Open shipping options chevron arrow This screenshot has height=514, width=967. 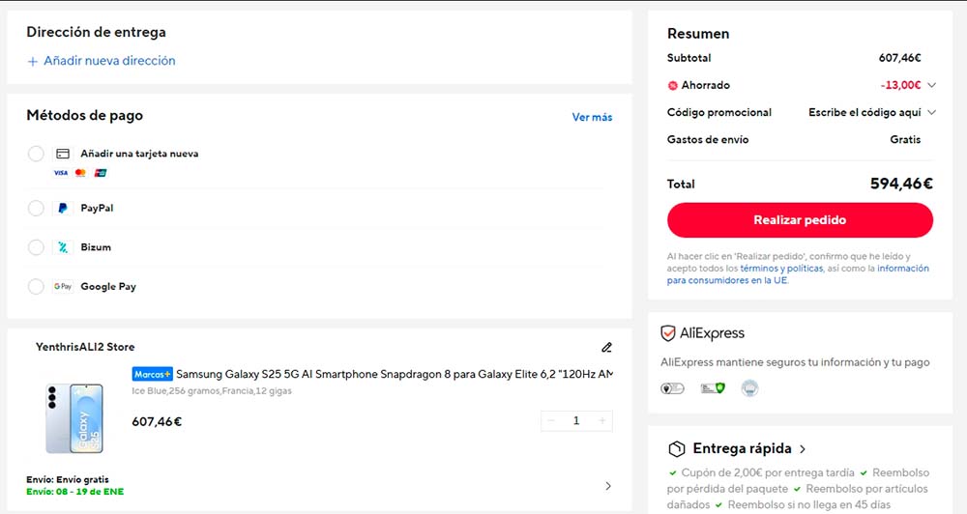(607, 486)
